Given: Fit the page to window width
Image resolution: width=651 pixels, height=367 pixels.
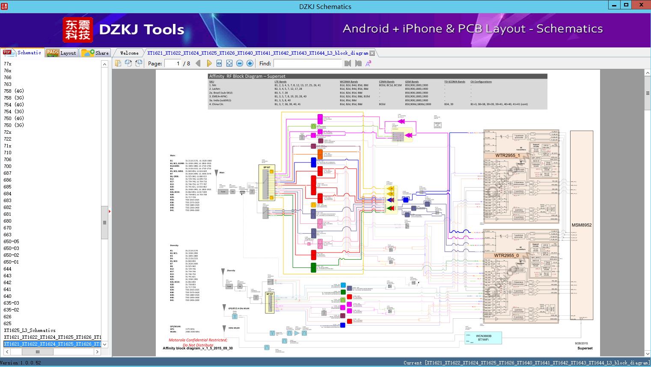Looking at the screenshot, I should (x=219, y=63).
